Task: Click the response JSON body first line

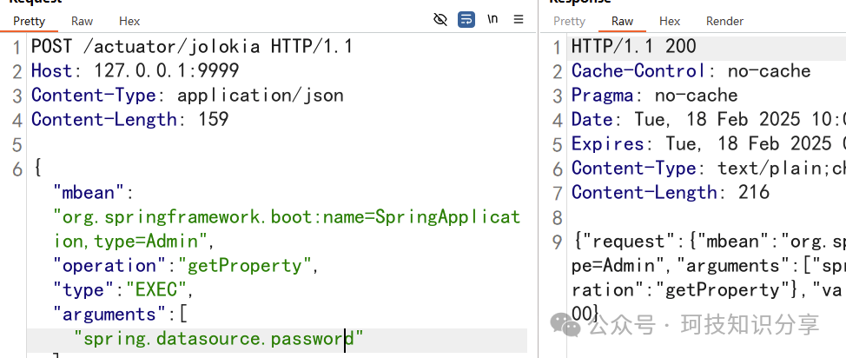Action: click(x=709, y=242)
